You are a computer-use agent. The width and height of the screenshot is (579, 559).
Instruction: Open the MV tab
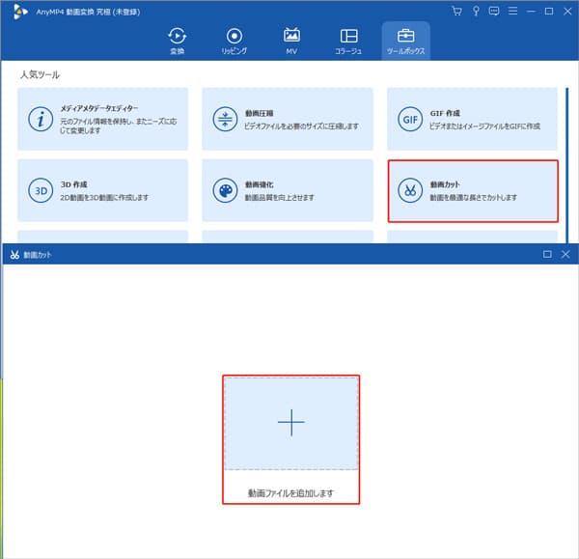pyautogui.click(x=291, y=41)
